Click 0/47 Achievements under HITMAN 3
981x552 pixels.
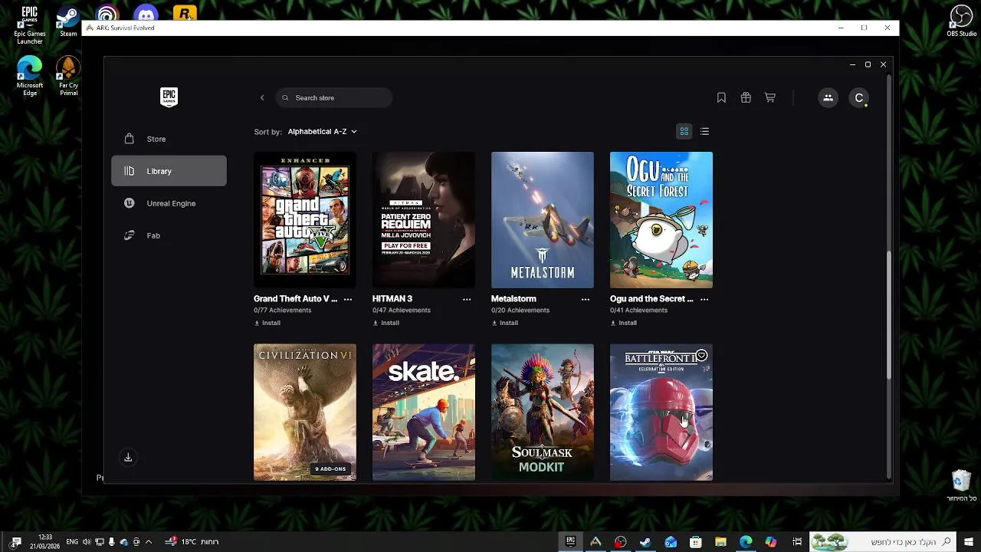pyautogui.click(x=402, y=310)
